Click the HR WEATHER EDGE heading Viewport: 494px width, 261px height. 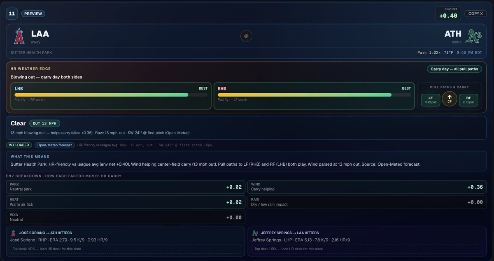pos(31,69)
